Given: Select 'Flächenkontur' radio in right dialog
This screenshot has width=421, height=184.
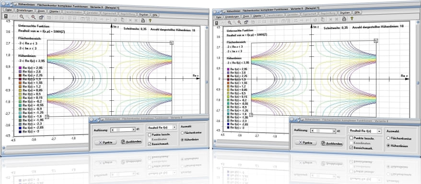Looking at the screenshot, I should [x=388, y=138].
